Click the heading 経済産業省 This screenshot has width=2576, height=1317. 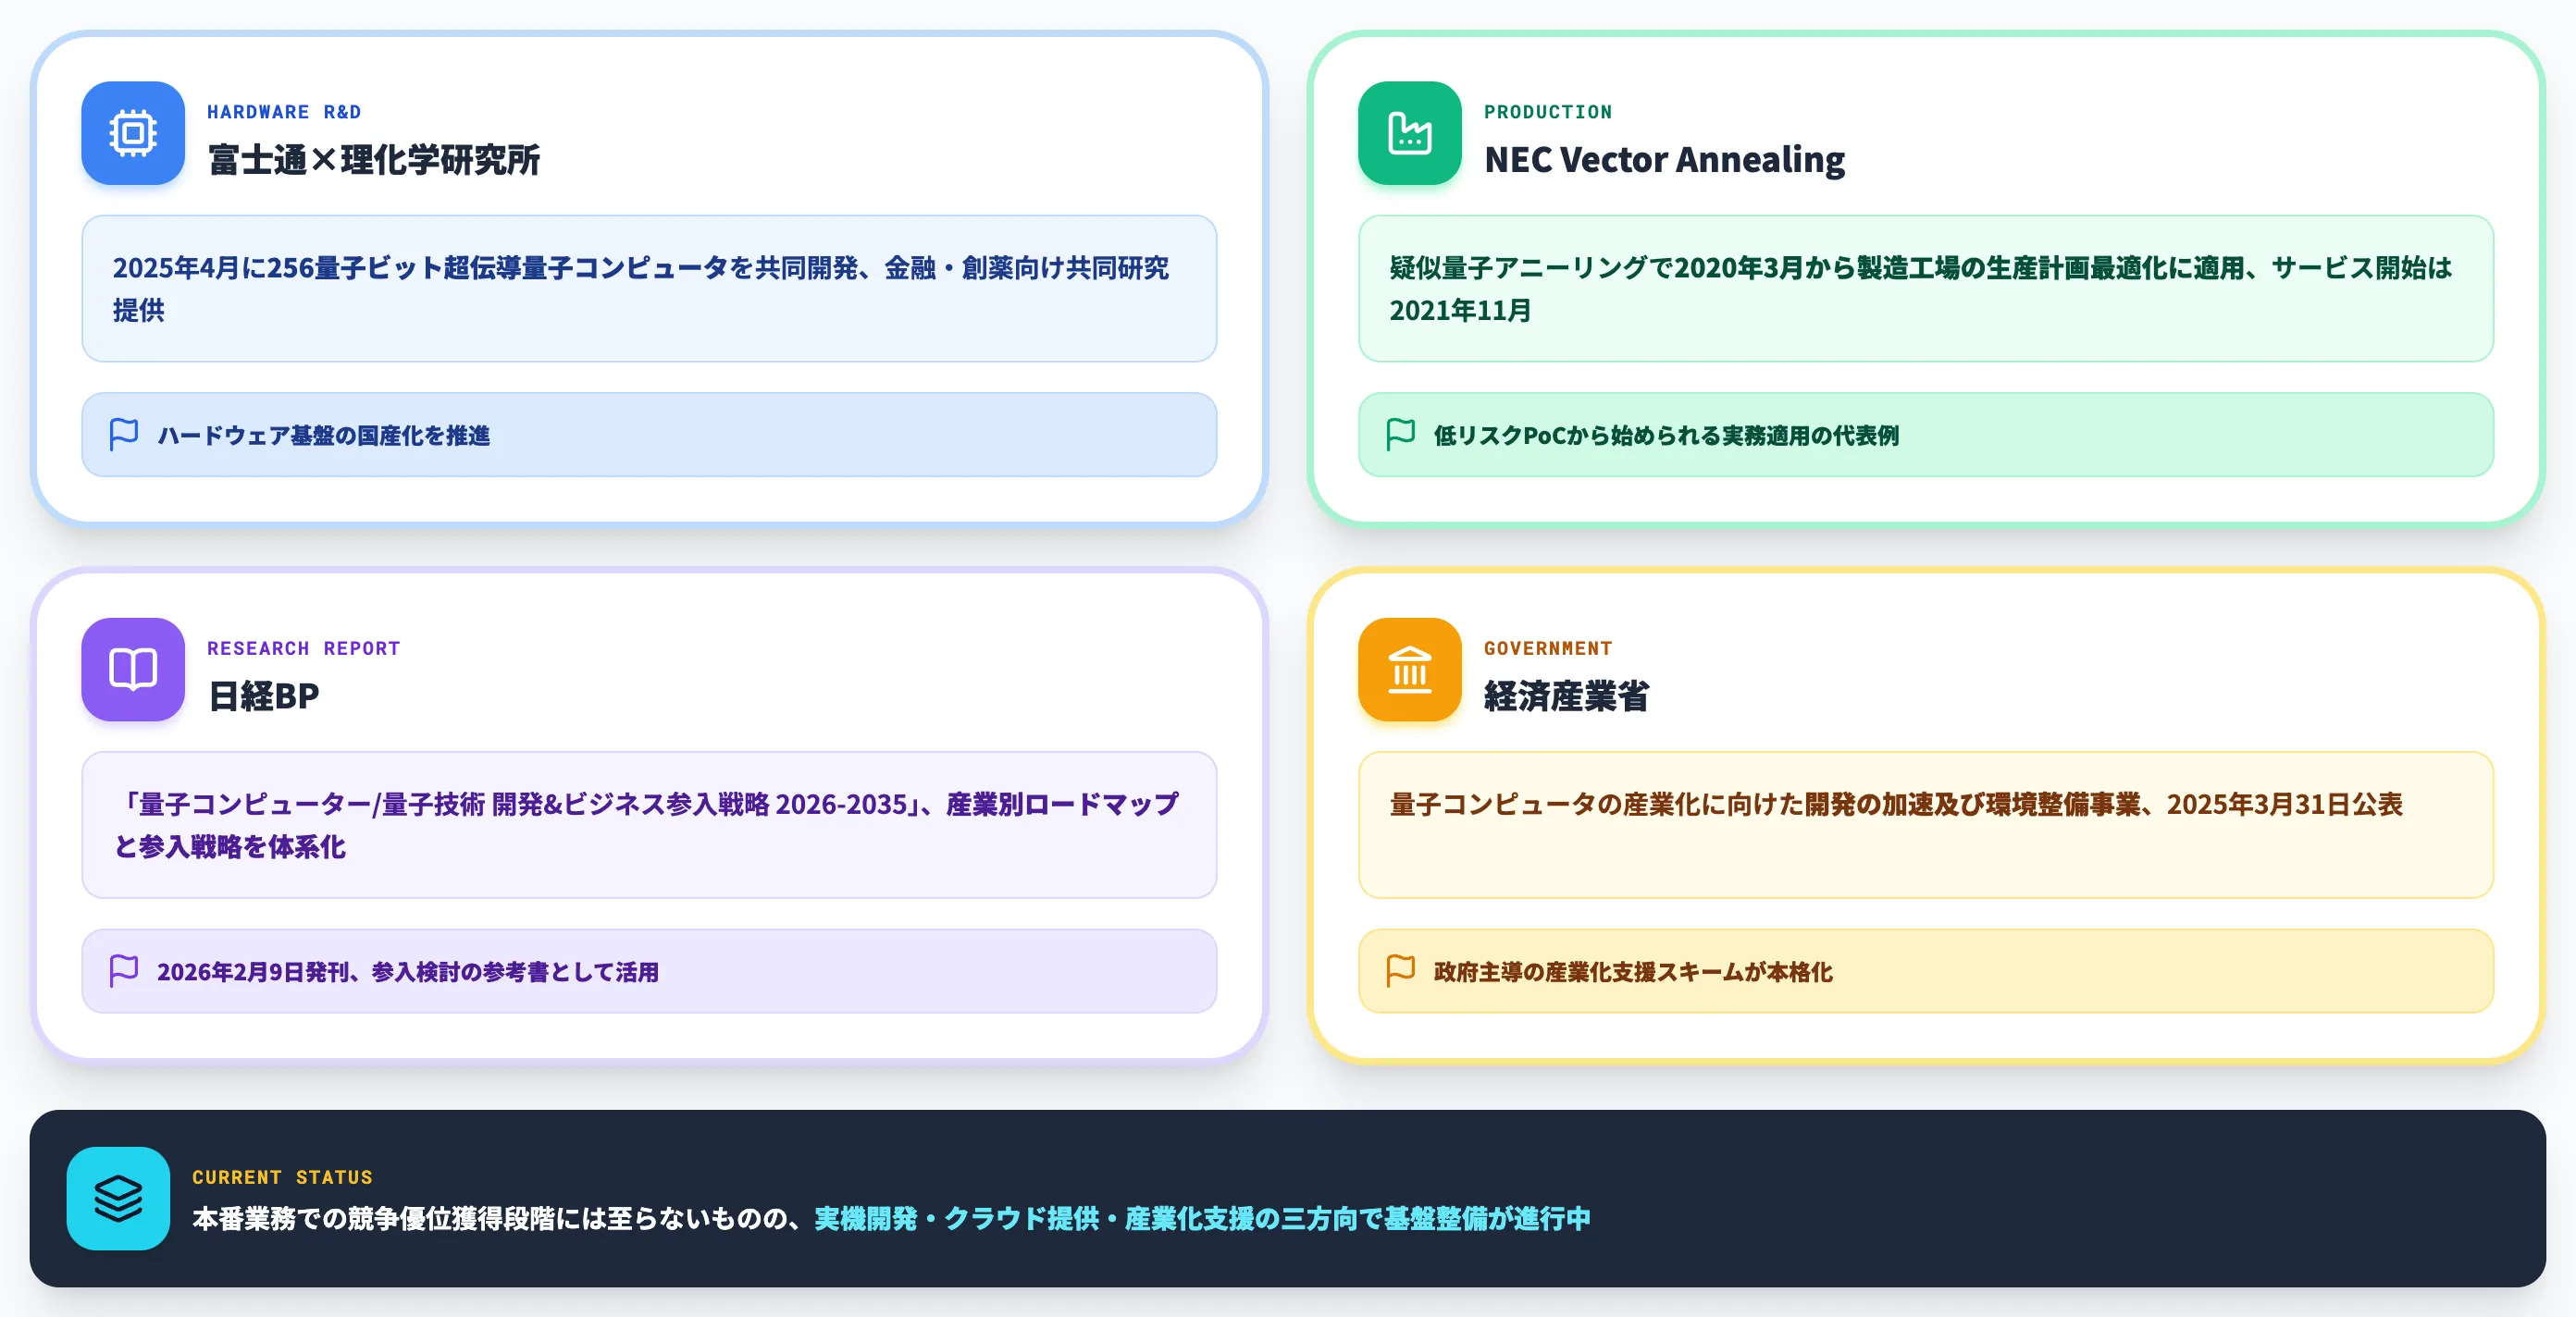pos(1566,696)
